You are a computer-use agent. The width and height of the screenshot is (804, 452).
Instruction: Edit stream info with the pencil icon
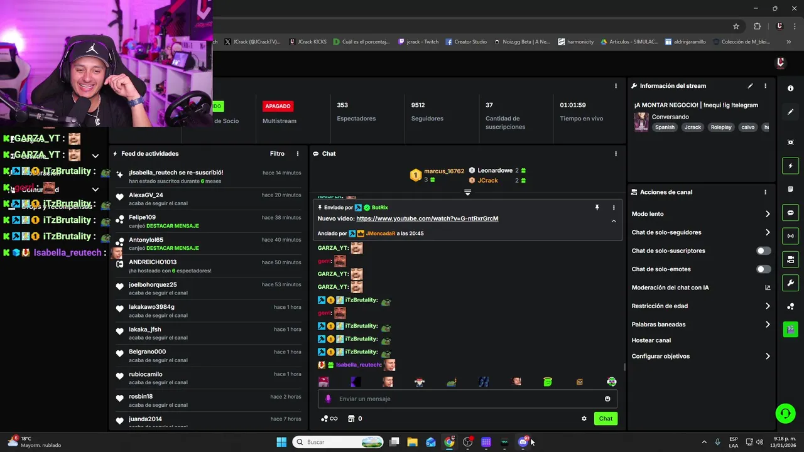(x=750, y=86)
